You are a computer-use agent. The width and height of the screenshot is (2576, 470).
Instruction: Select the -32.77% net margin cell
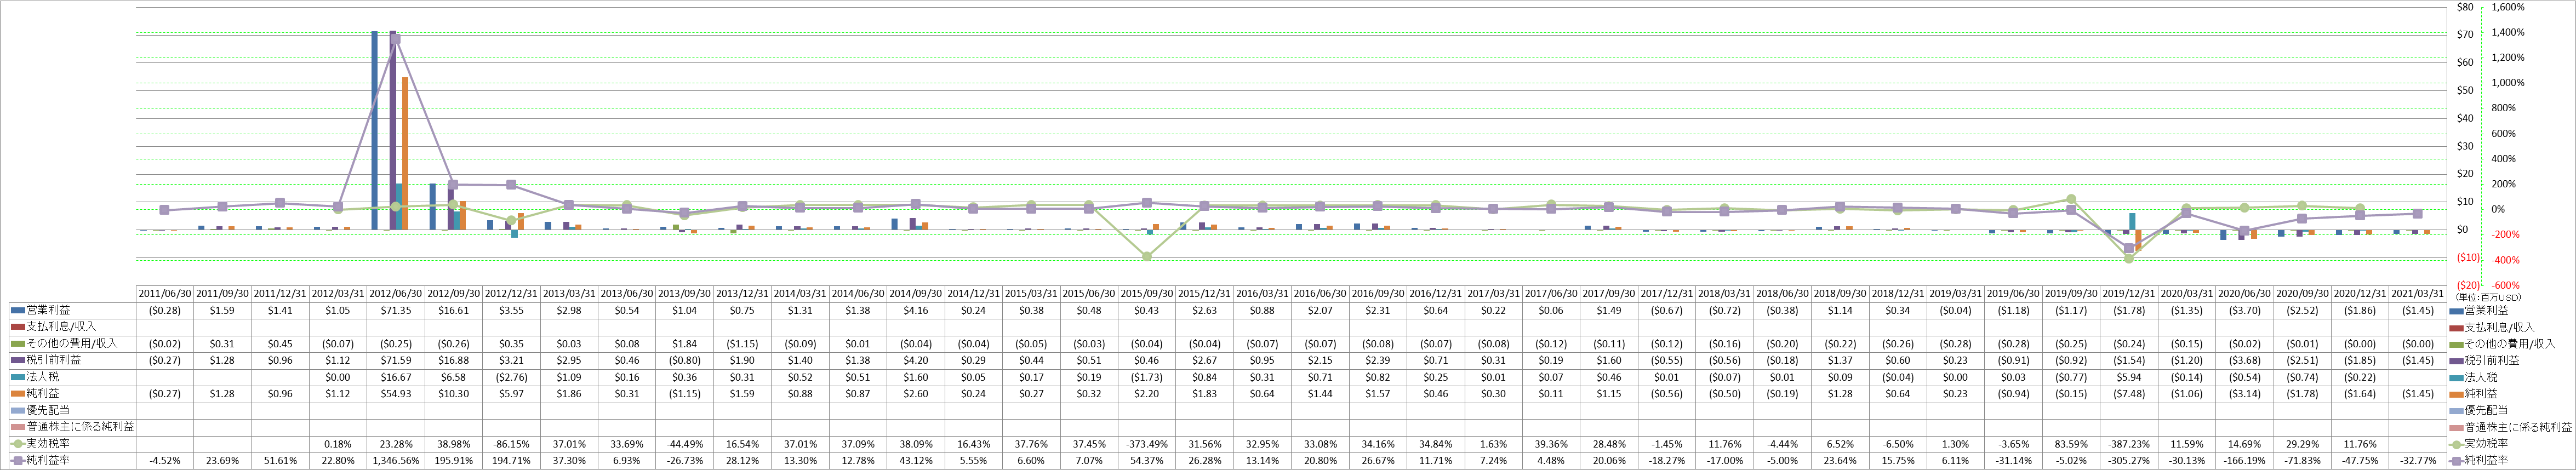click(x=2417, y=461)
